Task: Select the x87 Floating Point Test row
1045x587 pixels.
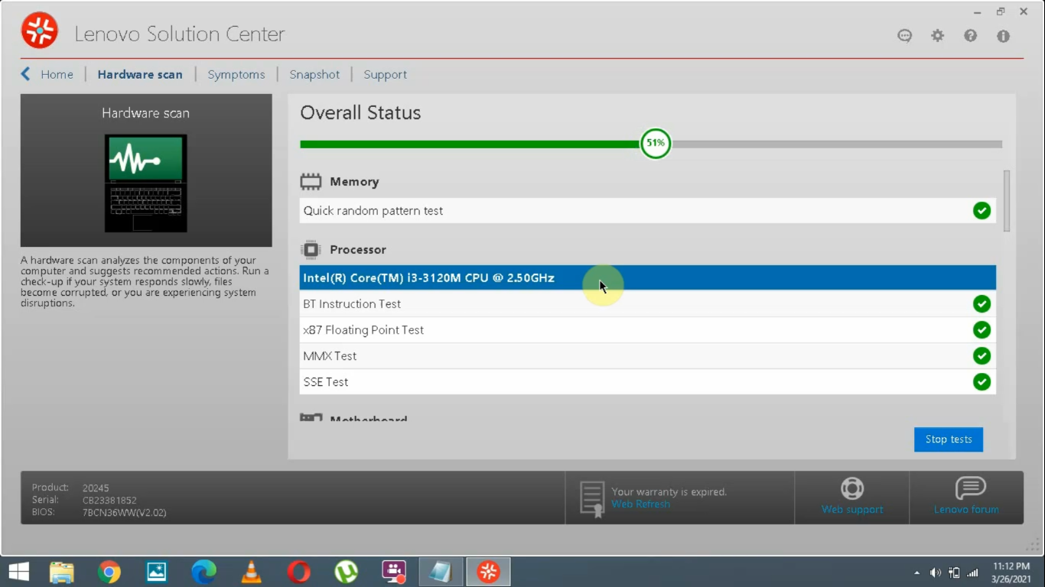Action: click(648, 330)
